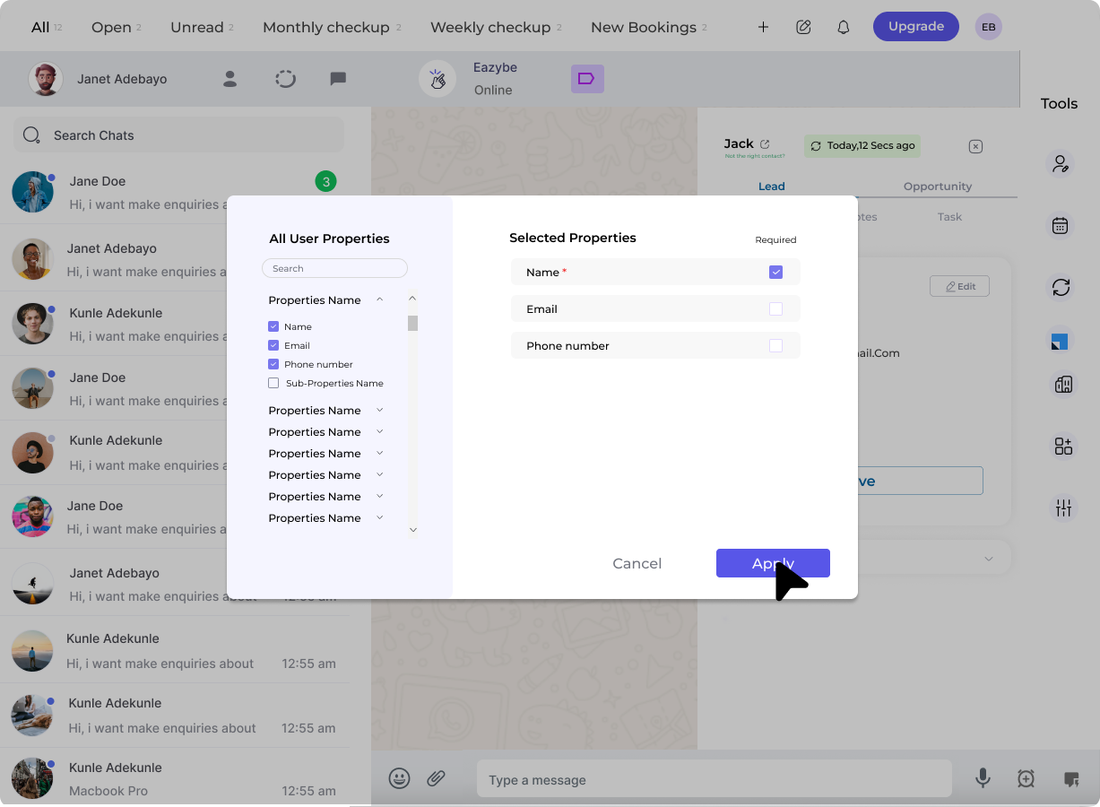Uncheck the Email property checkbox in list
1100x807 pixels.
click(273, 345)
